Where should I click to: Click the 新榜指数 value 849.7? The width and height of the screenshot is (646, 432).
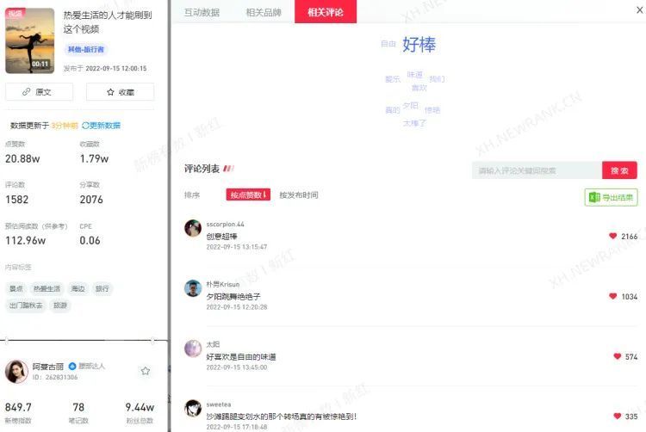pos(18,407)
